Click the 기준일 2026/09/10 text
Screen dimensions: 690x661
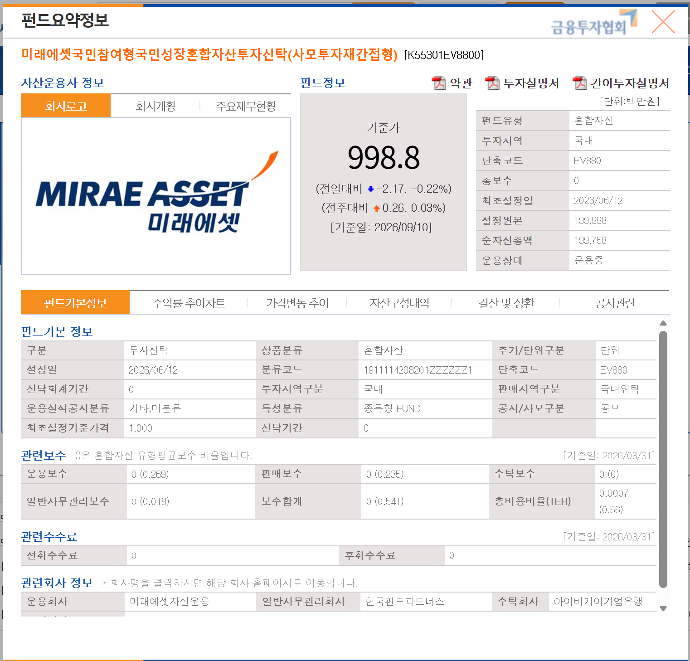click(381, 227)
